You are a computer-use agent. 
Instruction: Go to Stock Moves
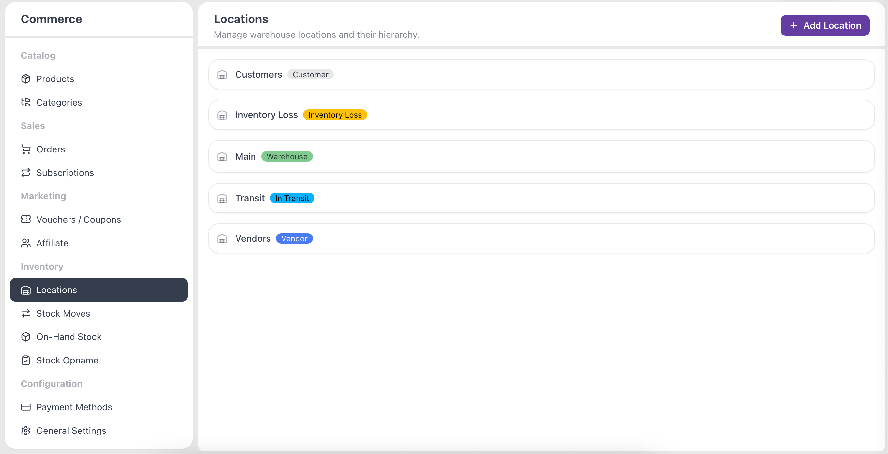pyautogui.click(x=99, y=313)
